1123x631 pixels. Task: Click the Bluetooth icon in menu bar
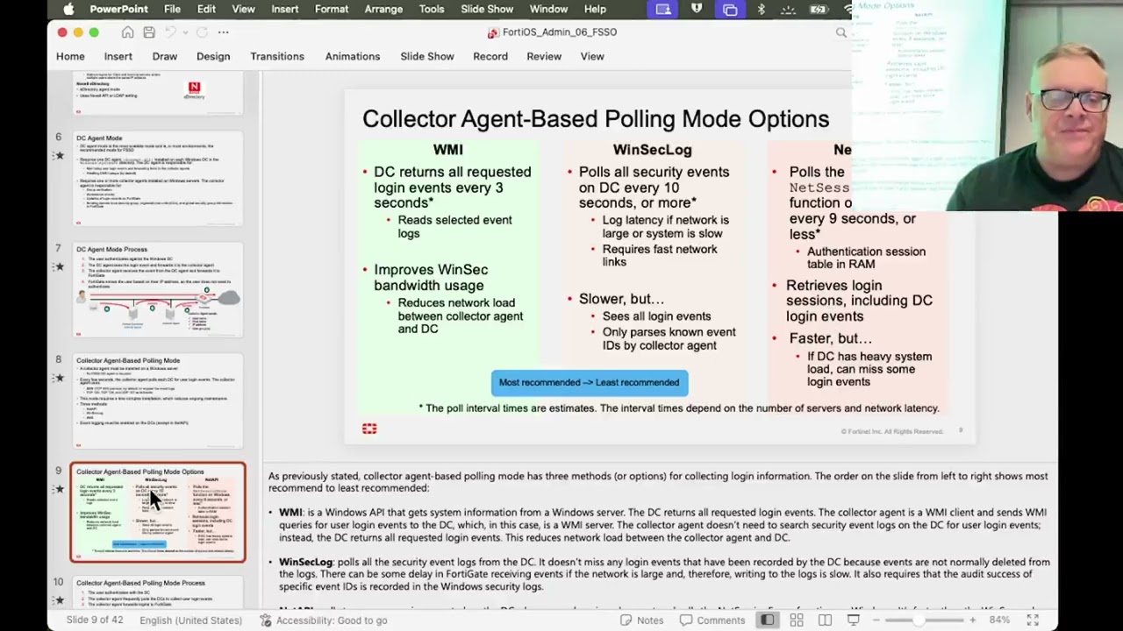click(761, 9)
